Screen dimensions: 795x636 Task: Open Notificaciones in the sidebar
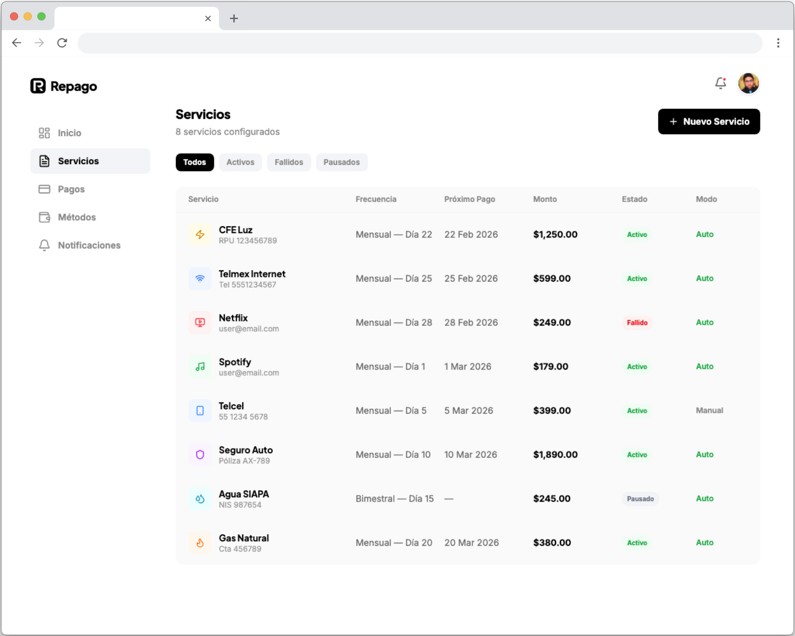pos(90,245)
